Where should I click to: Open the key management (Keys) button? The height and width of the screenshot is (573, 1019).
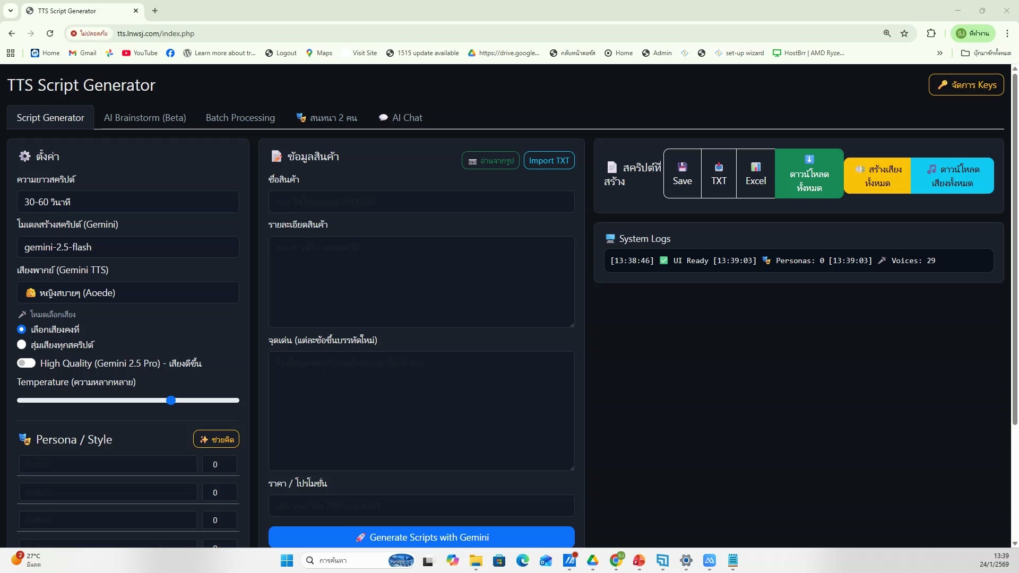click(966, 85)
